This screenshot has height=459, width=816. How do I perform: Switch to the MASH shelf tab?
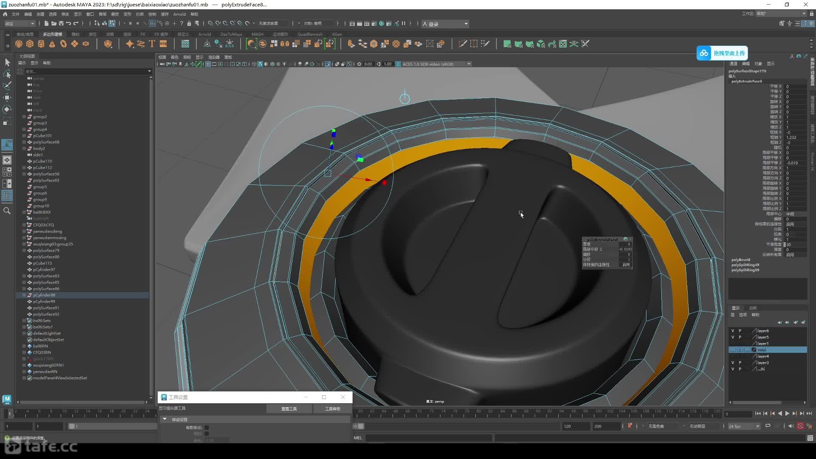coord(257,34)
